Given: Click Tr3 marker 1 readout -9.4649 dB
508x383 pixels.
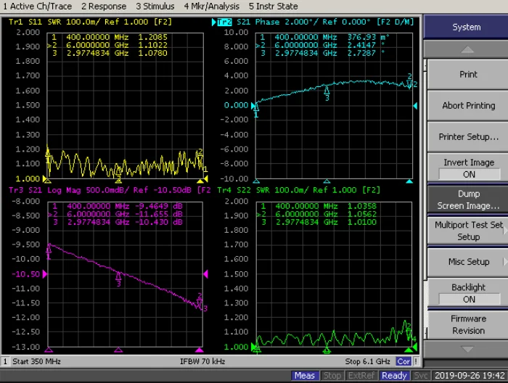Looking at the screenshot, I should click(x=158, y=206).
